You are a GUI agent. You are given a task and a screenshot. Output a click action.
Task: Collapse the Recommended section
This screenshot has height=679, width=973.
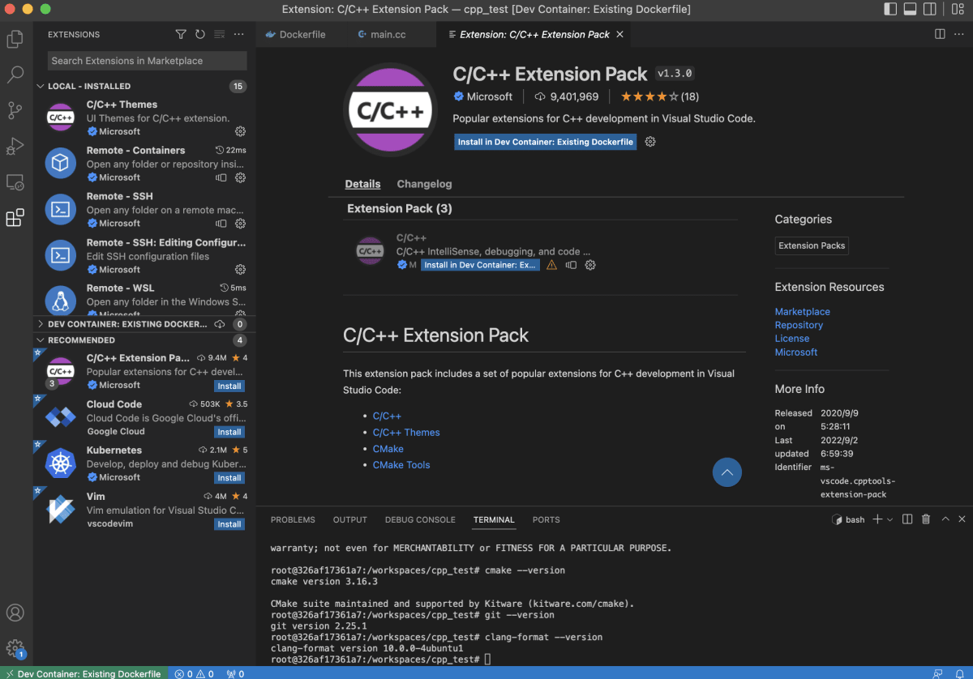41,340
